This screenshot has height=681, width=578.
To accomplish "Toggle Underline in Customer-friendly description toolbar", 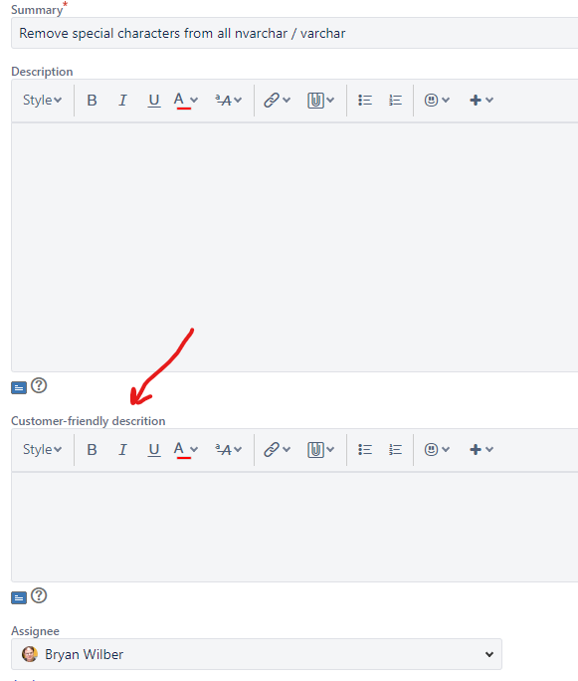I will 154,449.
